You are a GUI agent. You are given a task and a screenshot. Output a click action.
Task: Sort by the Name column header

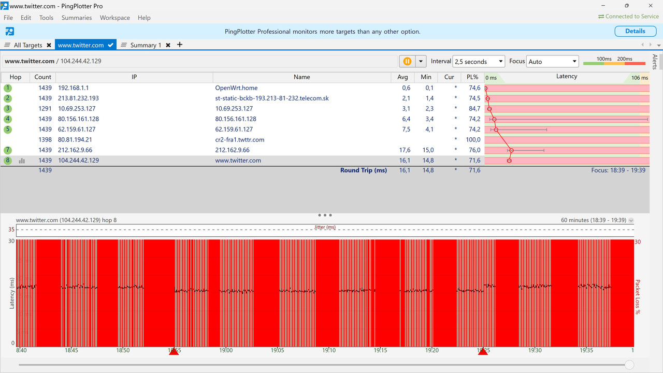coord(302,77)
